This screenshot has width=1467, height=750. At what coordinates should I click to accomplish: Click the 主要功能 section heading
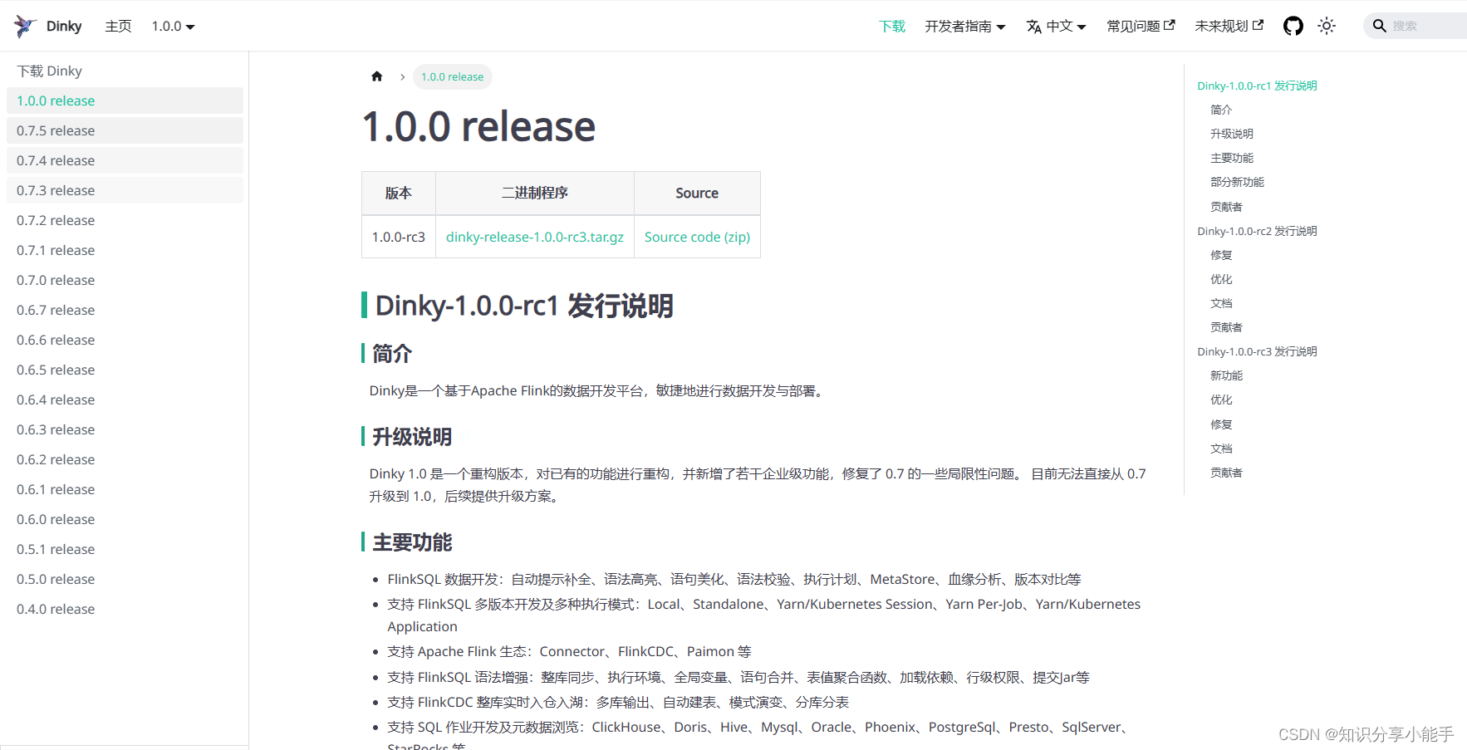[x=412, y=542]
